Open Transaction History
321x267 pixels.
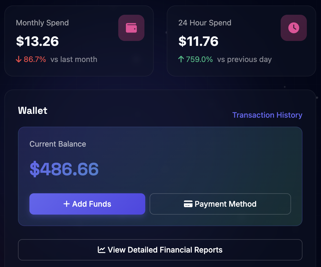(267, 115)
